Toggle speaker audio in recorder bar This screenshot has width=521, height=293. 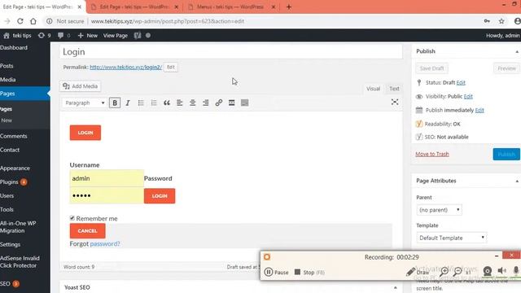click(x=501, y=271)
